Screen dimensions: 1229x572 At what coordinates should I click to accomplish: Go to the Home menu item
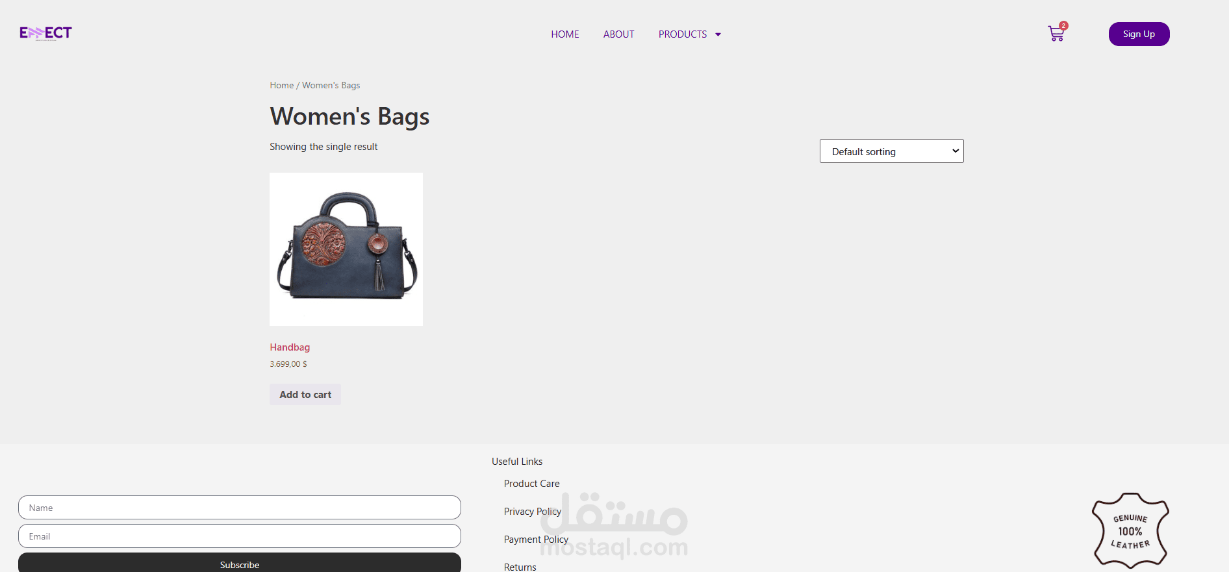click(565, 34)
